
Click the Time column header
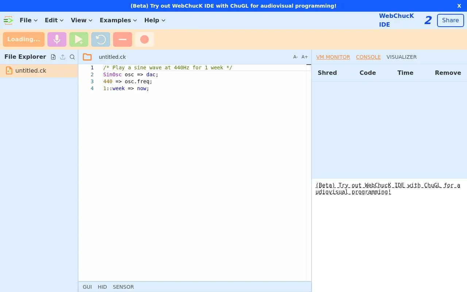[405, 73]
